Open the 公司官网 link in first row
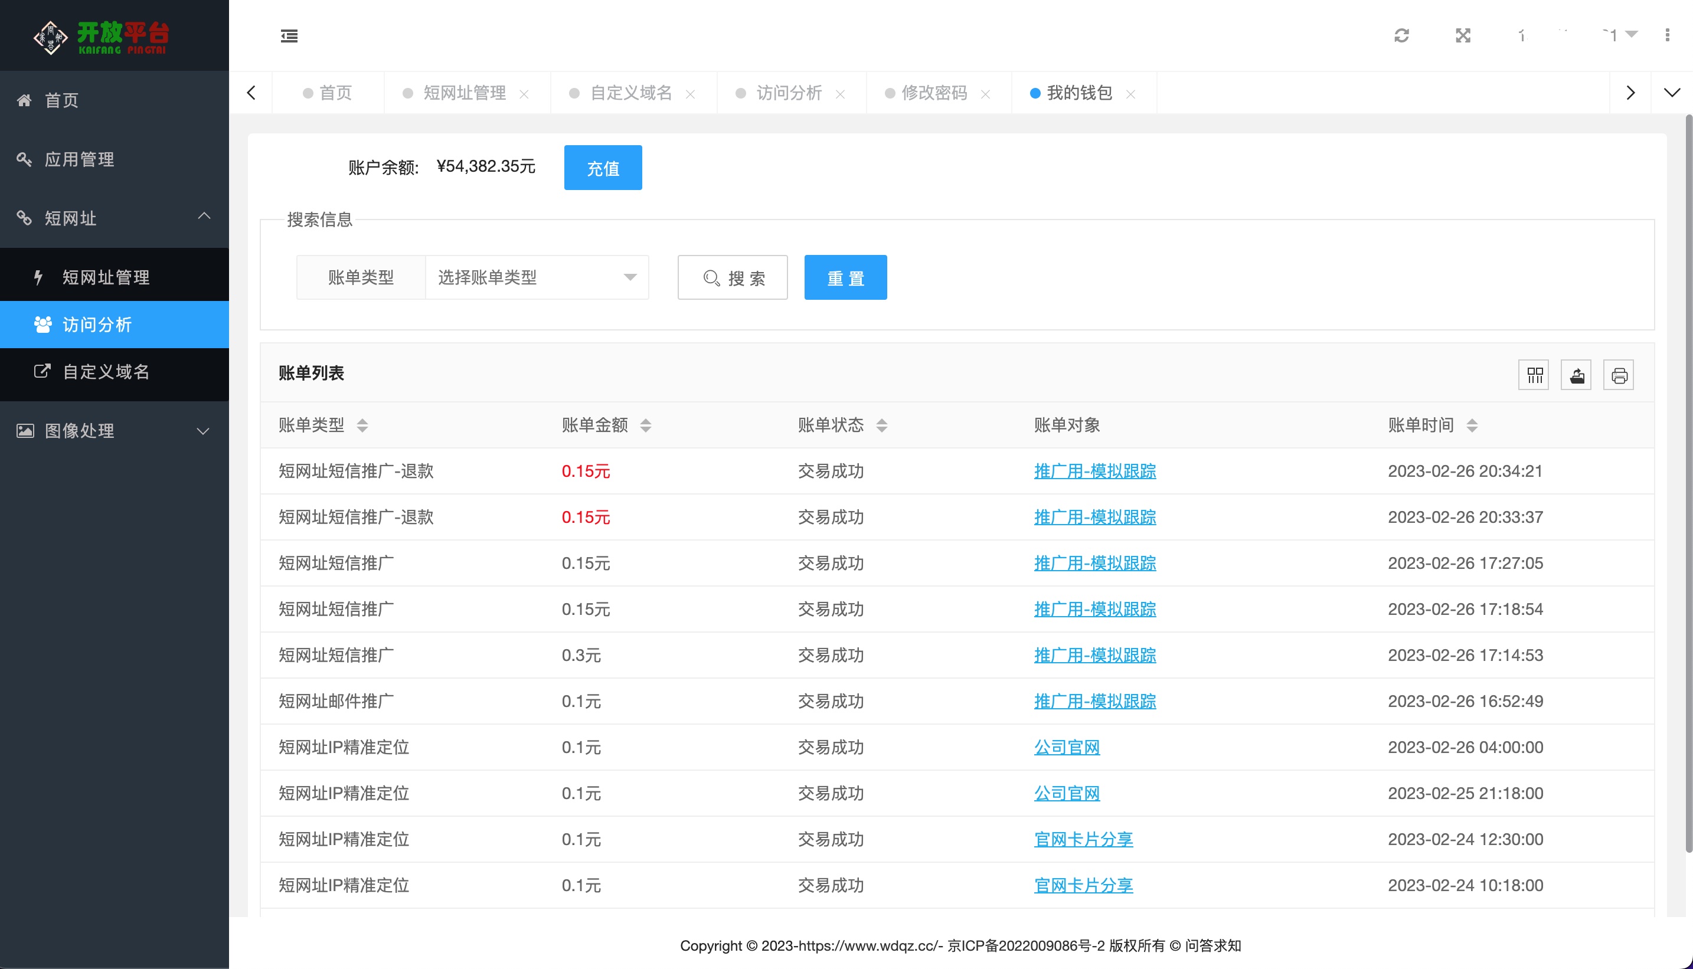Viewport: 1693px width, 969px height. click(1067, 747)
